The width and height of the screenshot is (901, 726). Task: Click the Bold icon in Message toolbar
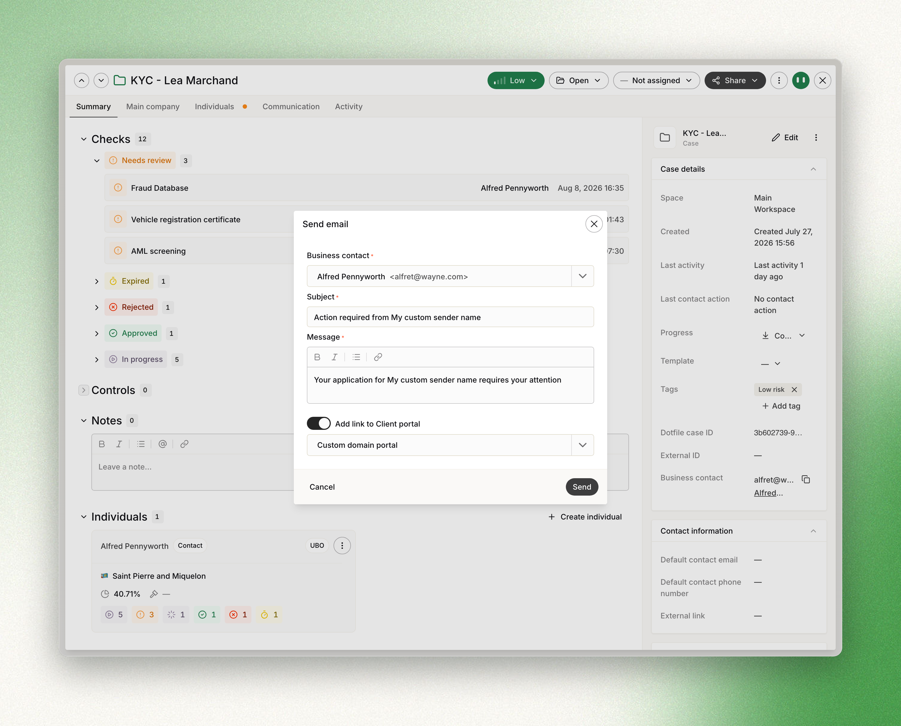tap(317, 357)
